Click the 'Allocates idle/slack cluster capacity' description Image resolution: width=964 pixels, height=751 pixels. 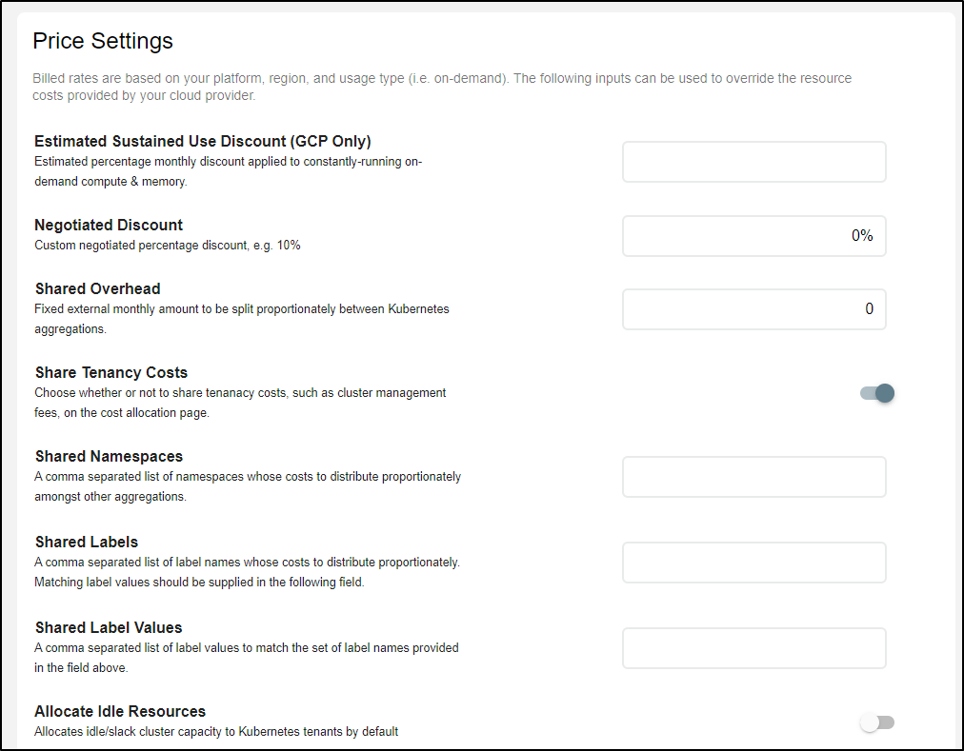tap(216, 731)
